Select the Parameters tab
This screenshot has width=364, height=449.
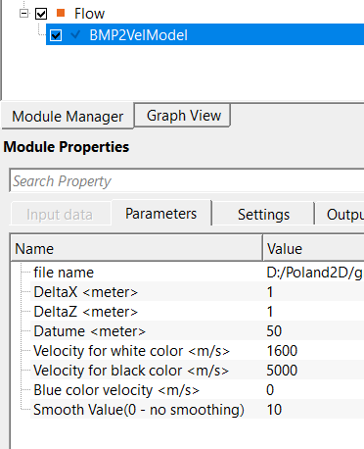(x=161, y=214)
